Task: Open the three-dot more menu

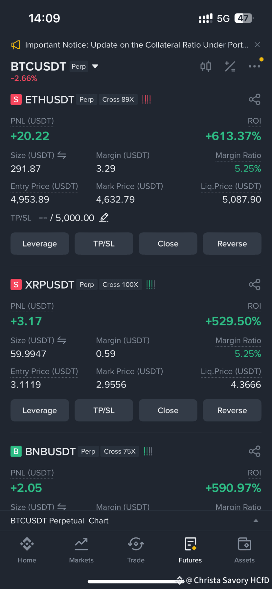Action: click(255, 66)
